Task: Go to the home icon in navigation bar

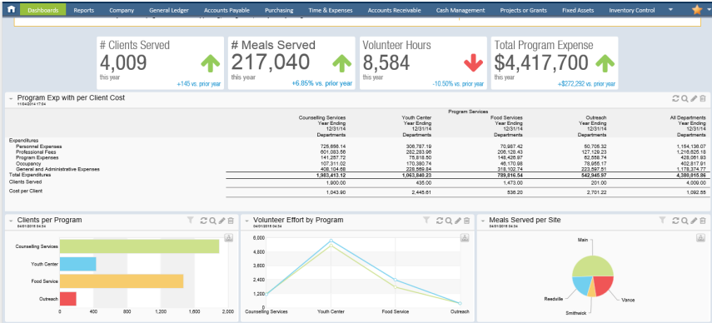Action: (x=12, y=9)
